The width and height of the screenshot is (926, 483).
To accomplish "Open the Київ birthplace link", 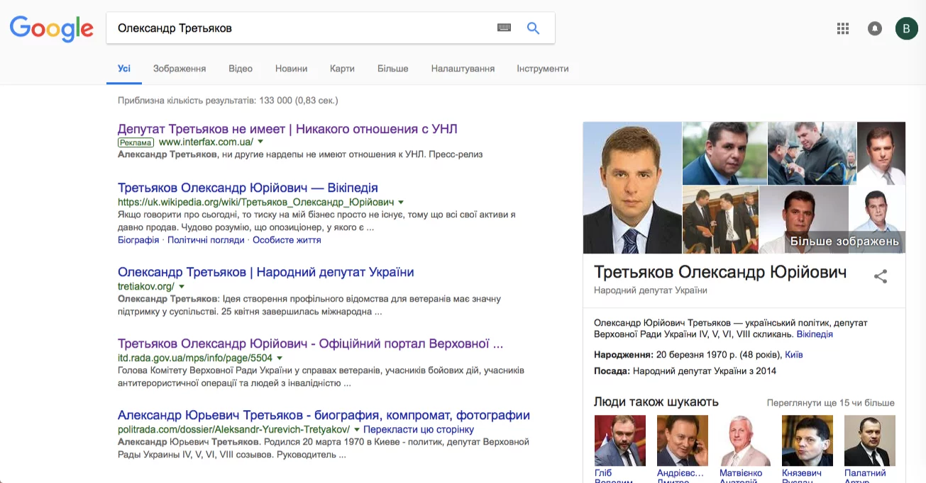I will pos(794,355).
